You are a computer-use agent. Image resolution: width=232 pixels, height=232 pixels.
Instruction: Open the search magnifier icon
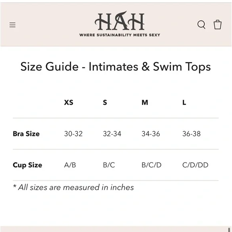201,24
